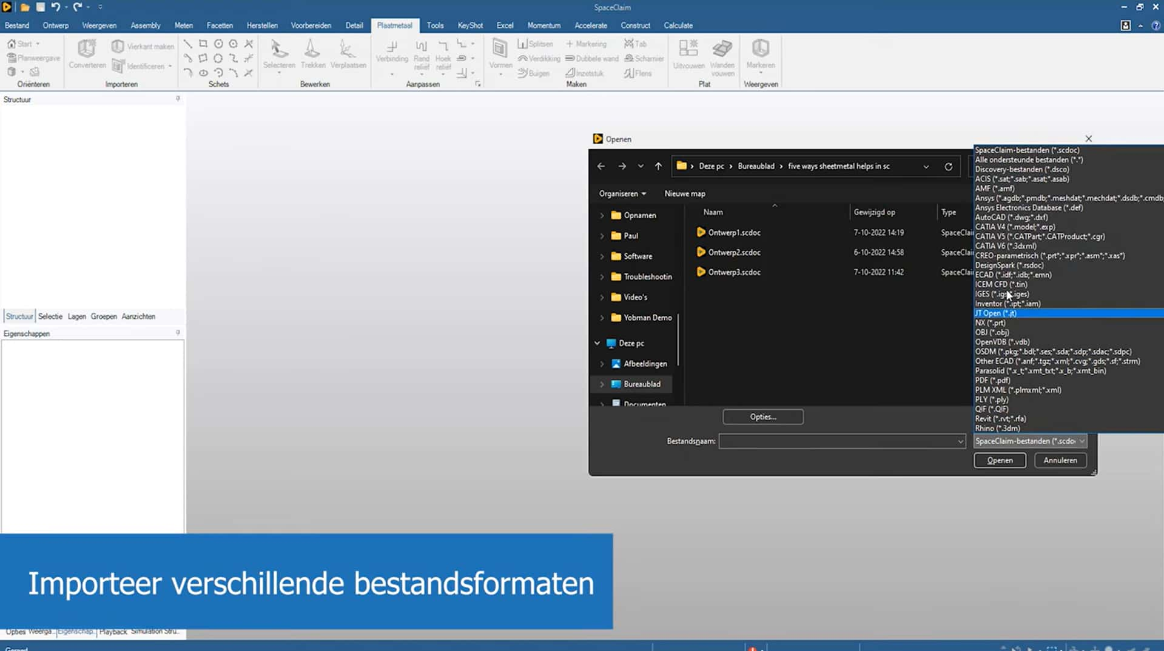Open the Groepen panel tab
Screen dimensions: 1164x651
pos(104,316)
